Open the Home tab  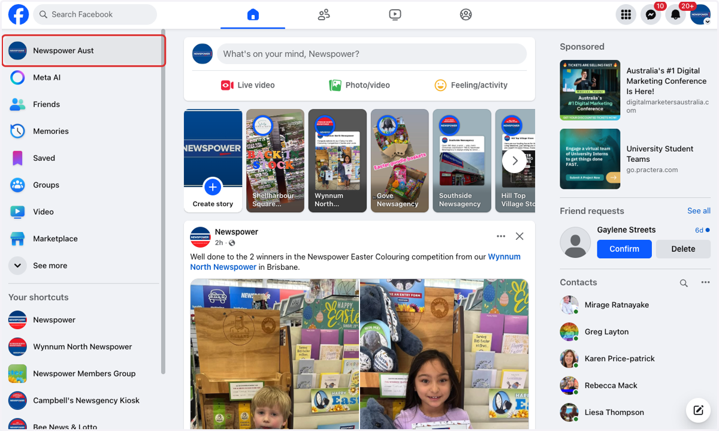click(253, 14)
